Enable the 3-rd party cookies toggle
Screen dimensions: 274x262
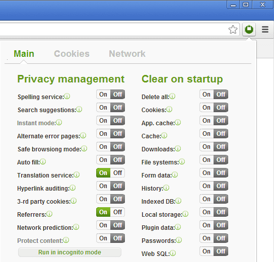[x=103, y=199]
